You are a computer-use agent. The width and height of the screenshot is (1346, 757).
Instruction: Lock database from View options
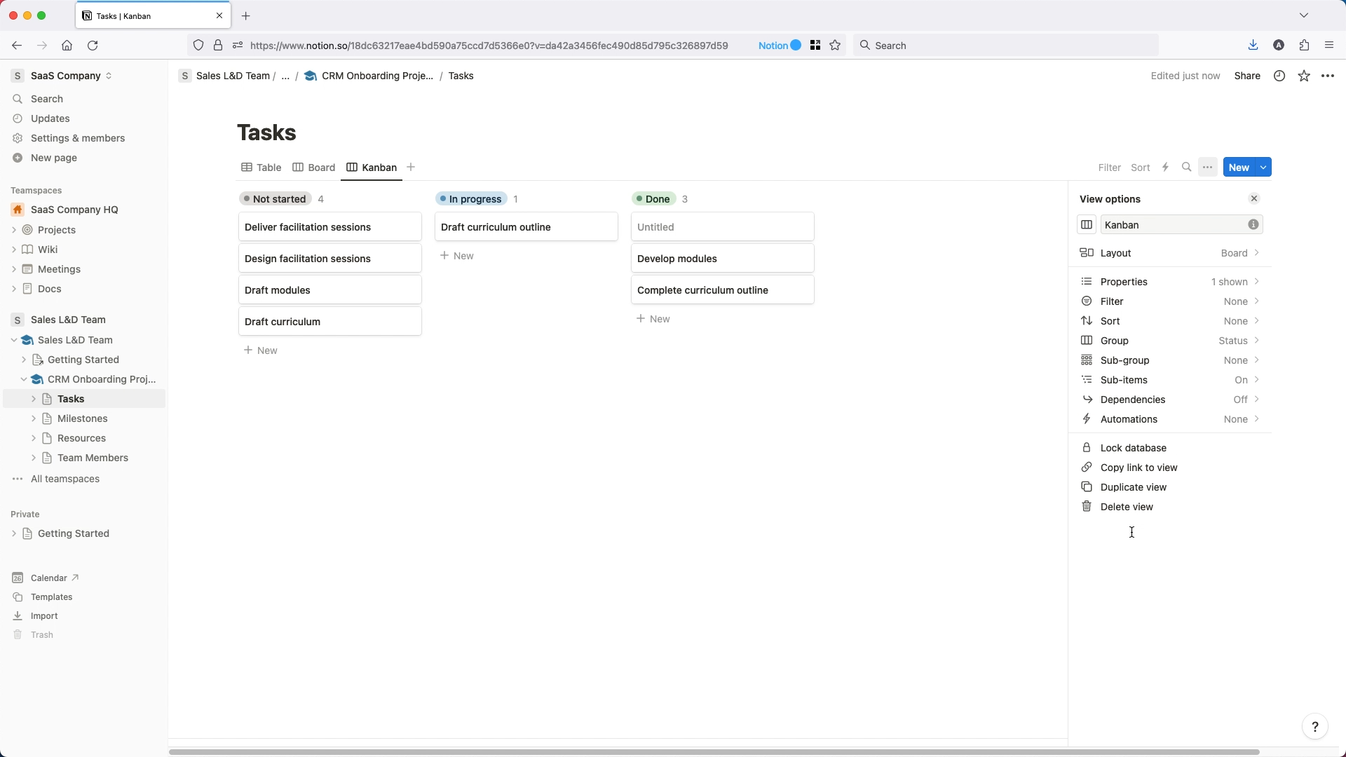tap(1133, 448)
